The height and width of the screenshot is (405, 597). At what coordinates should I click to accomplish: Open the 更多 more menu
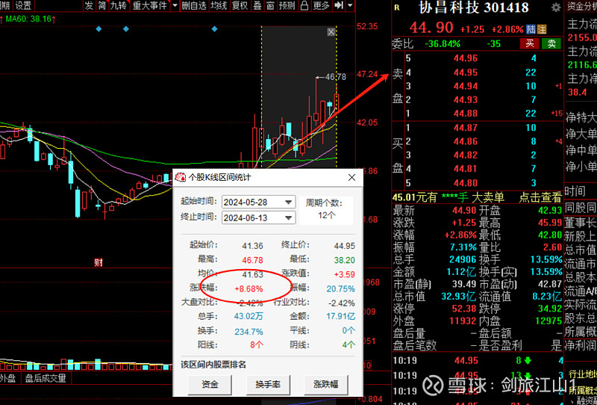321,5
